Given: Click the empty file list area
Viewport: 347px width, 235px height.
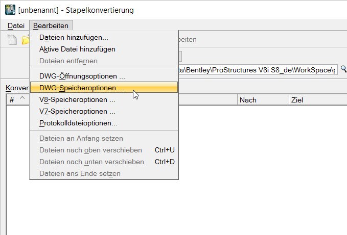Looking at the screenshot, I should pyautogui.click(x=262, y=170).
